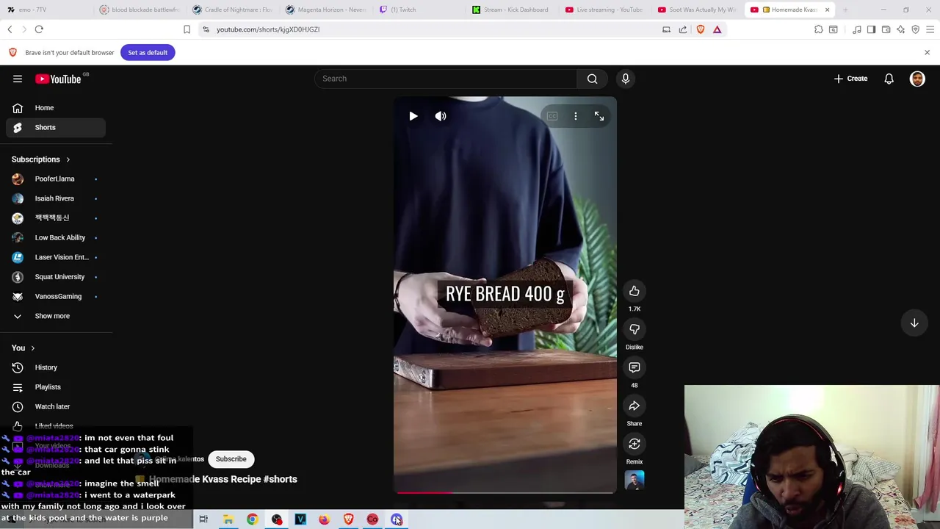
Task: Open the account avatar menu
Action: [x=917, y=79]
